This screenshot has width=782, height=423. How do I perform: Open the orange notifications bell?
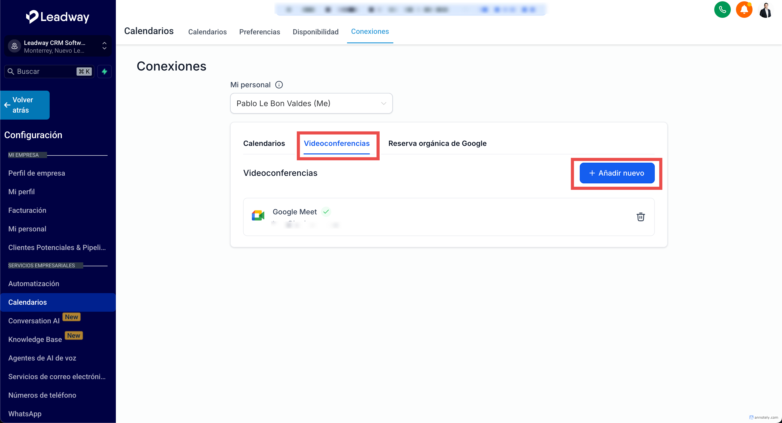coord(744,10)
